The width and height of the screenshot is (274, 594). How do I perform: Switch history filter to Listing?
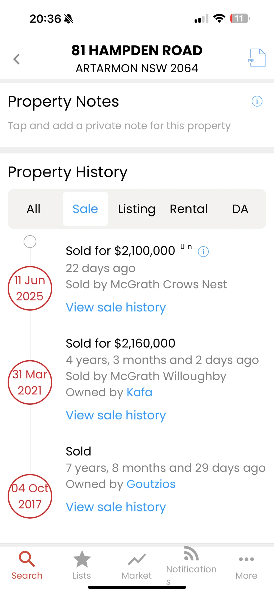point(137,209)
